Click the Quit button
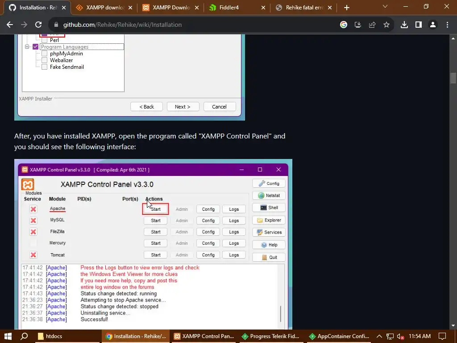 coord(269,257)
